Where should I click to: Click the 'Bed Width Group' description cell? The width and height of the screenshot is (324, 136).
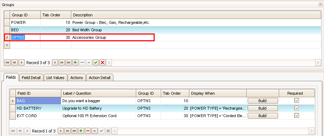196,30
